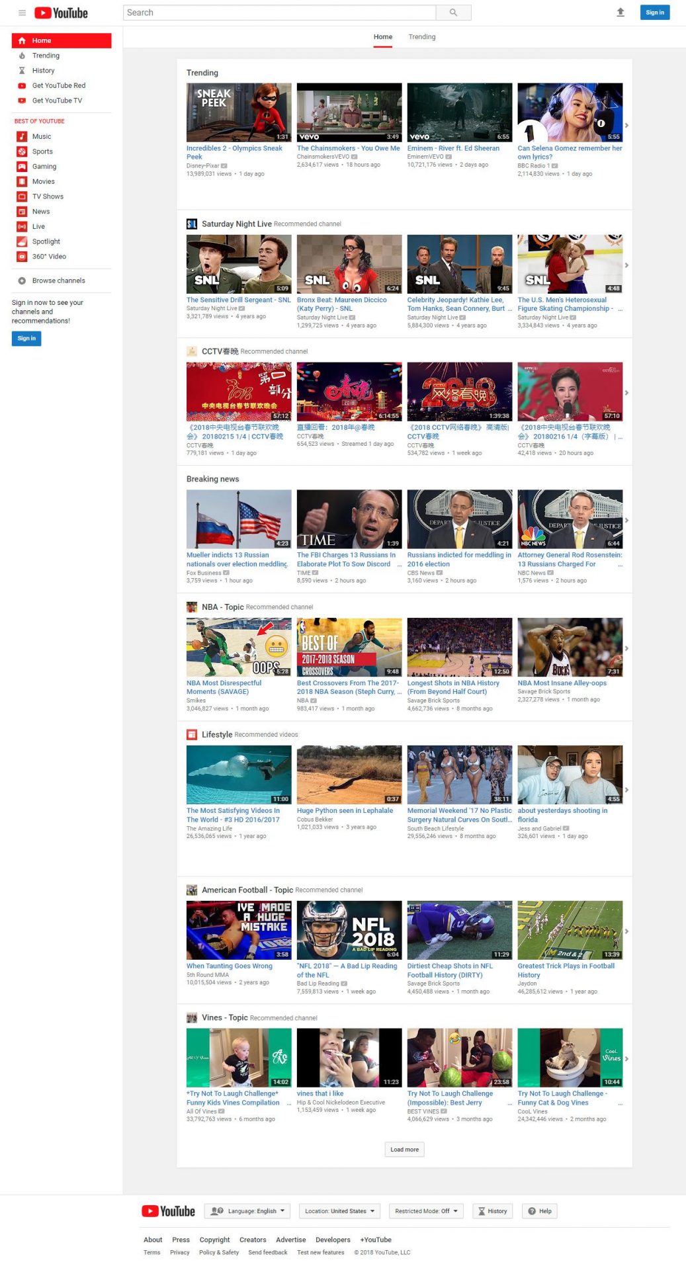Screen dimensions: 686x1270
Task: Click the Privacy footer link
Action: tap(179, 1252)
